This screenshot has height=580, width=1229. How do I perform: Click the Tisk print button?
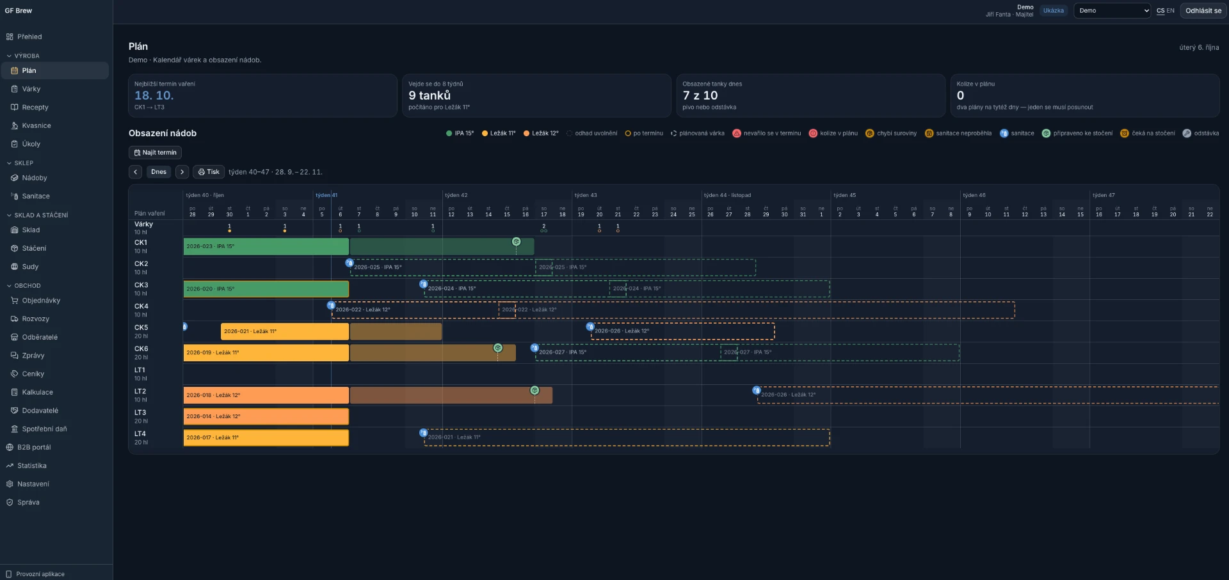click(209, 172)
